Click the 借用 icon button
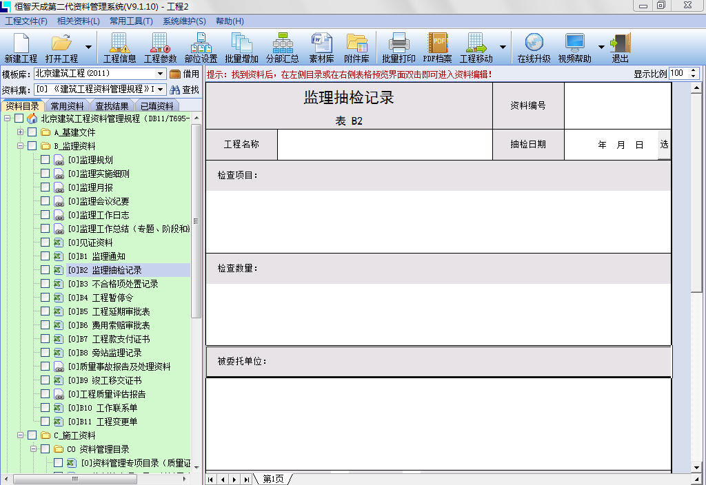This screenshot has height=485, width=706. coord(185,74)
